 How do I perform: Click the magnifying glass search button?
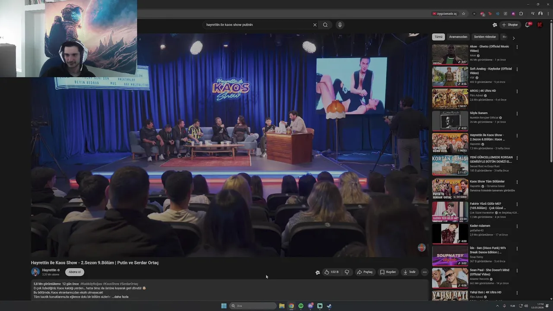point(325,25)
